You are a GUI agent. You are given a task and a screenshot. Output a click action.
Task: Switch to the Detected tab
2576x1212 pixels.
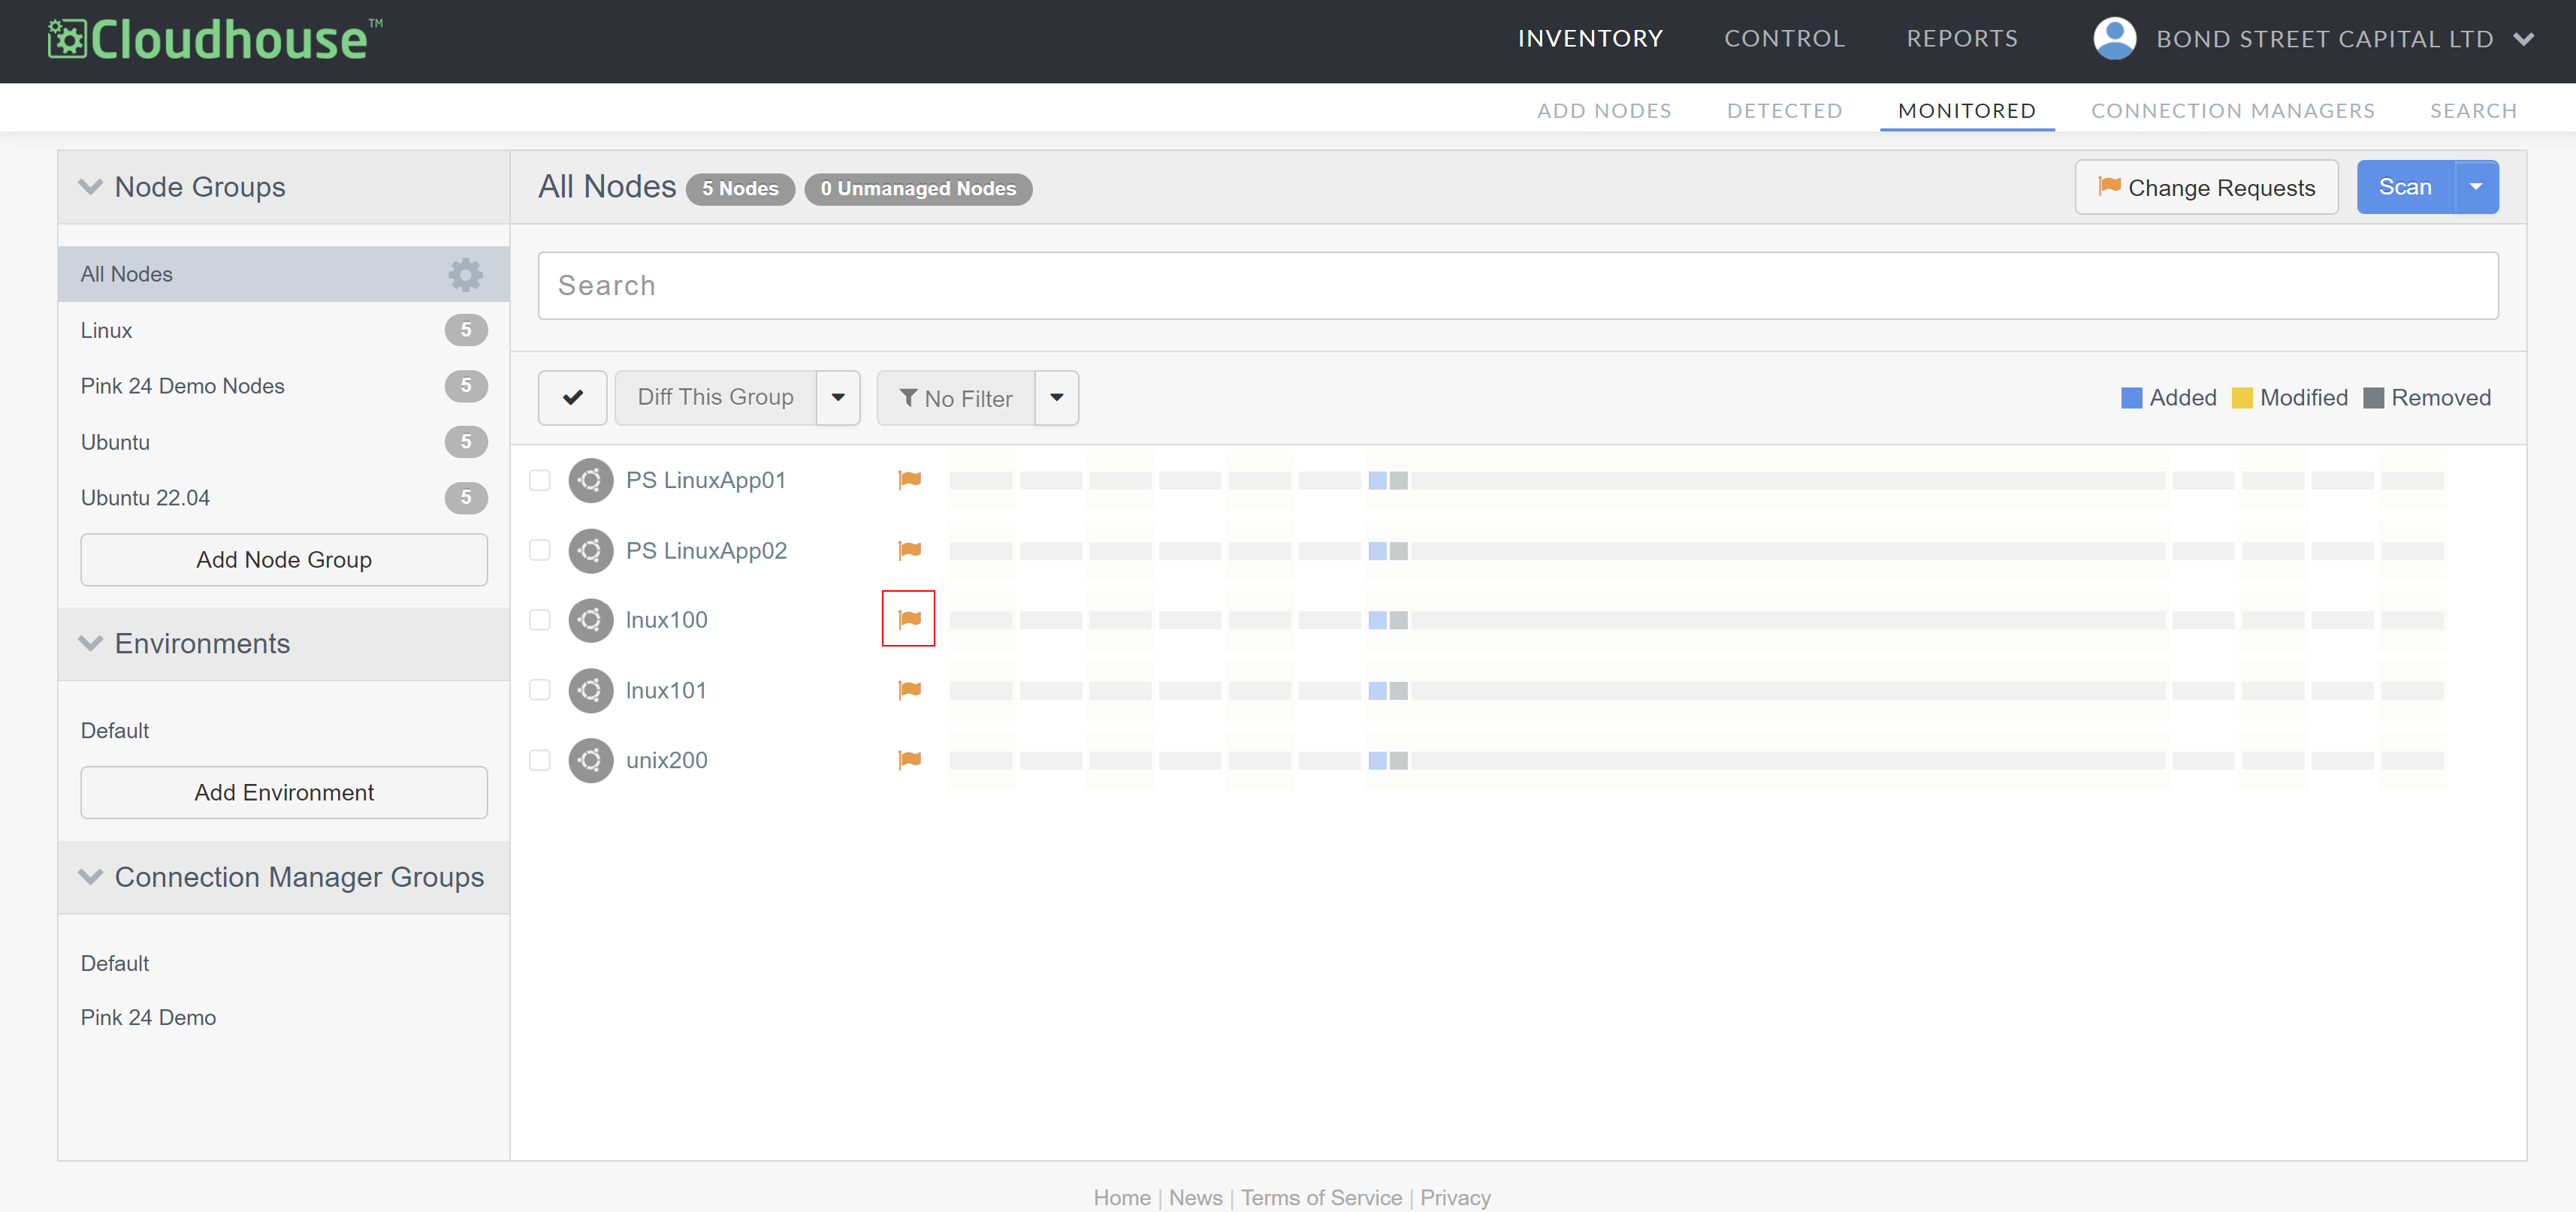coord(1784,111)
